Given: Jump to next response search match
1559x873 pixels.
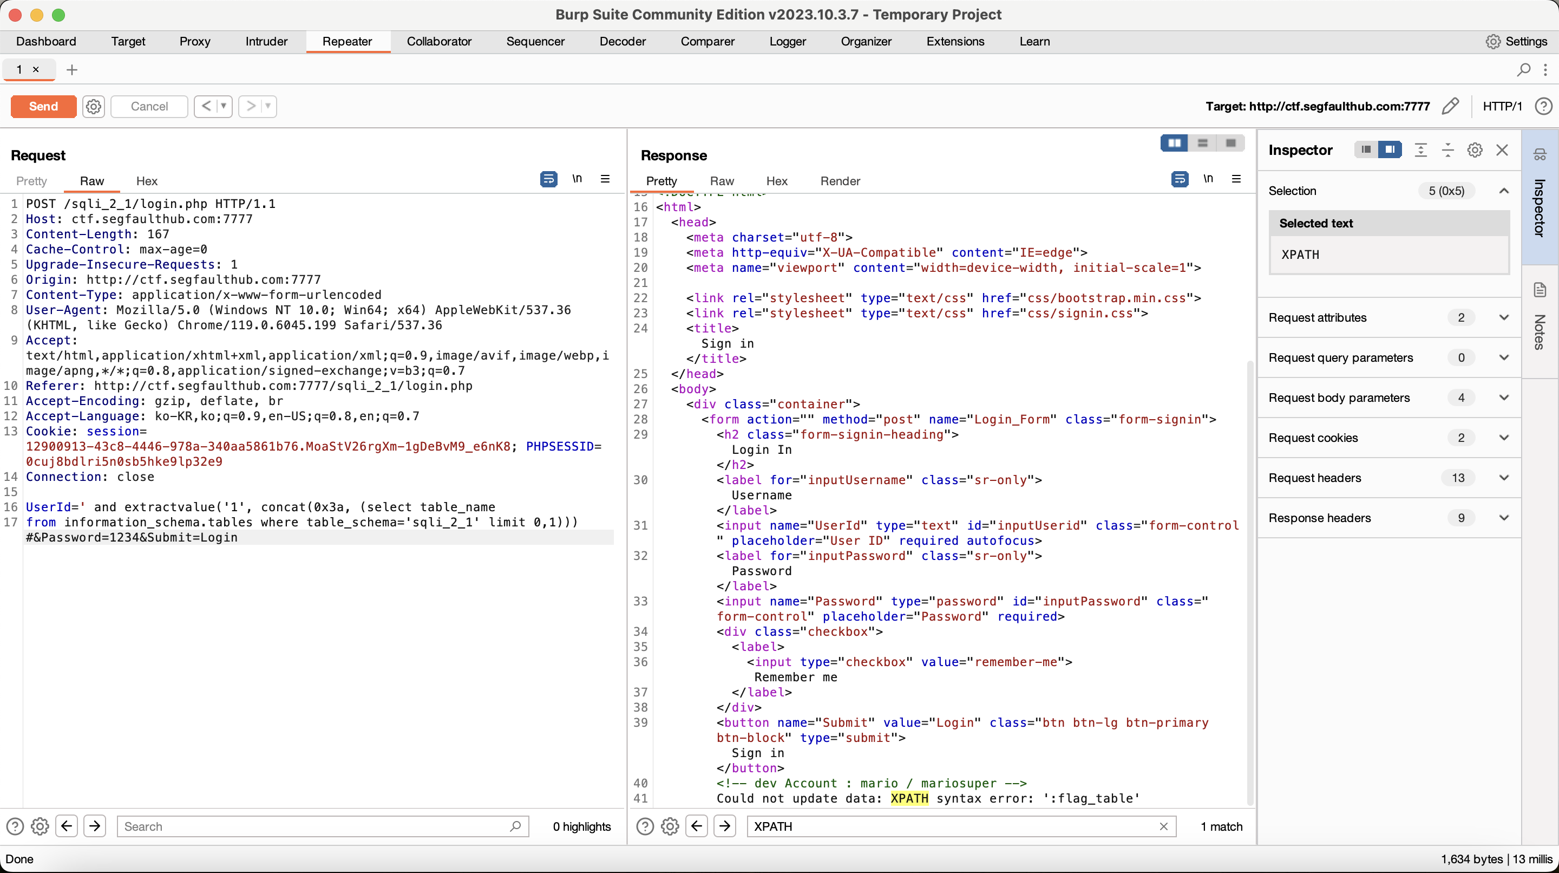Looking at the screenshot, I should [x=725, y=826].
